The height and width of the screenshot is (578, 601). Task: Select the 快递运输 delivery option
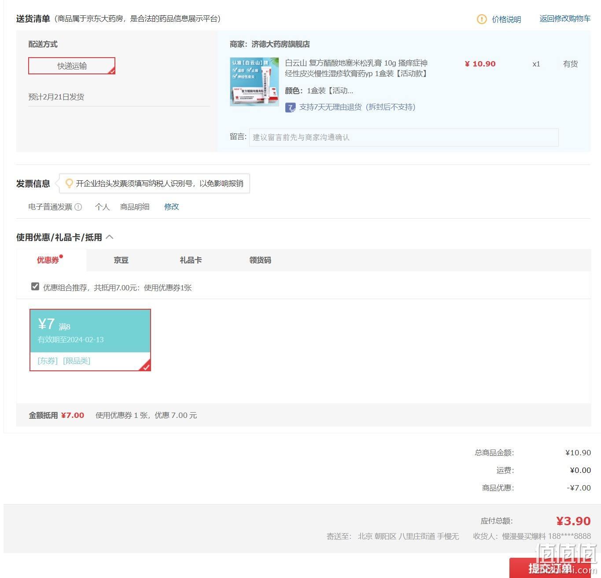(x=72, y=66)
